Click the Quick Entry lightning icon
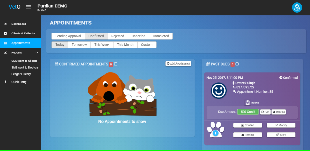 tap(5, 82)
